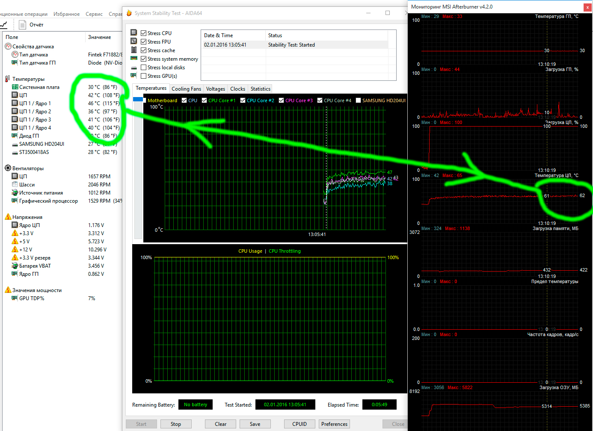Click the Графический процессор card icon
This screenshot has height=431, width=593.
pos(15,201)
